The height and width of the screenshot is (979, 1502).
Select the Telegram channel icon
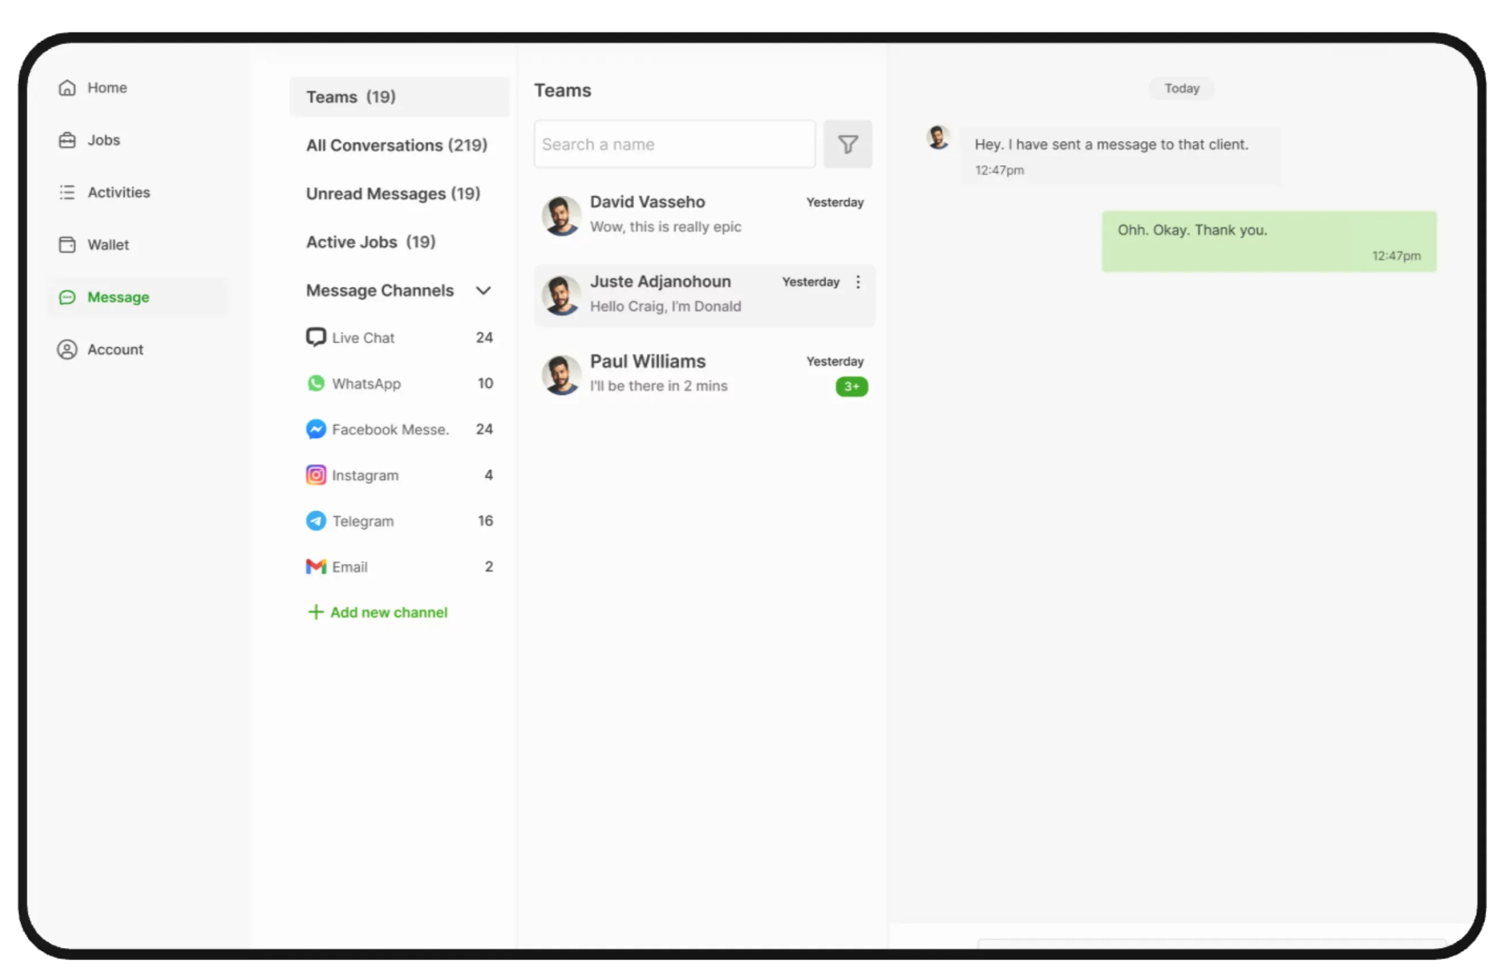pos(316,521)
